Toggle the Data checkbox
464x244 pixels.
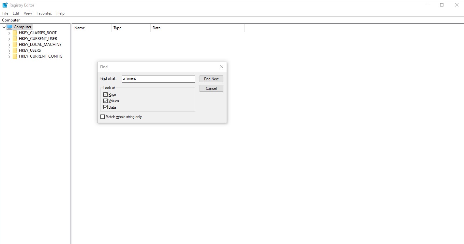tap(105, 107)
